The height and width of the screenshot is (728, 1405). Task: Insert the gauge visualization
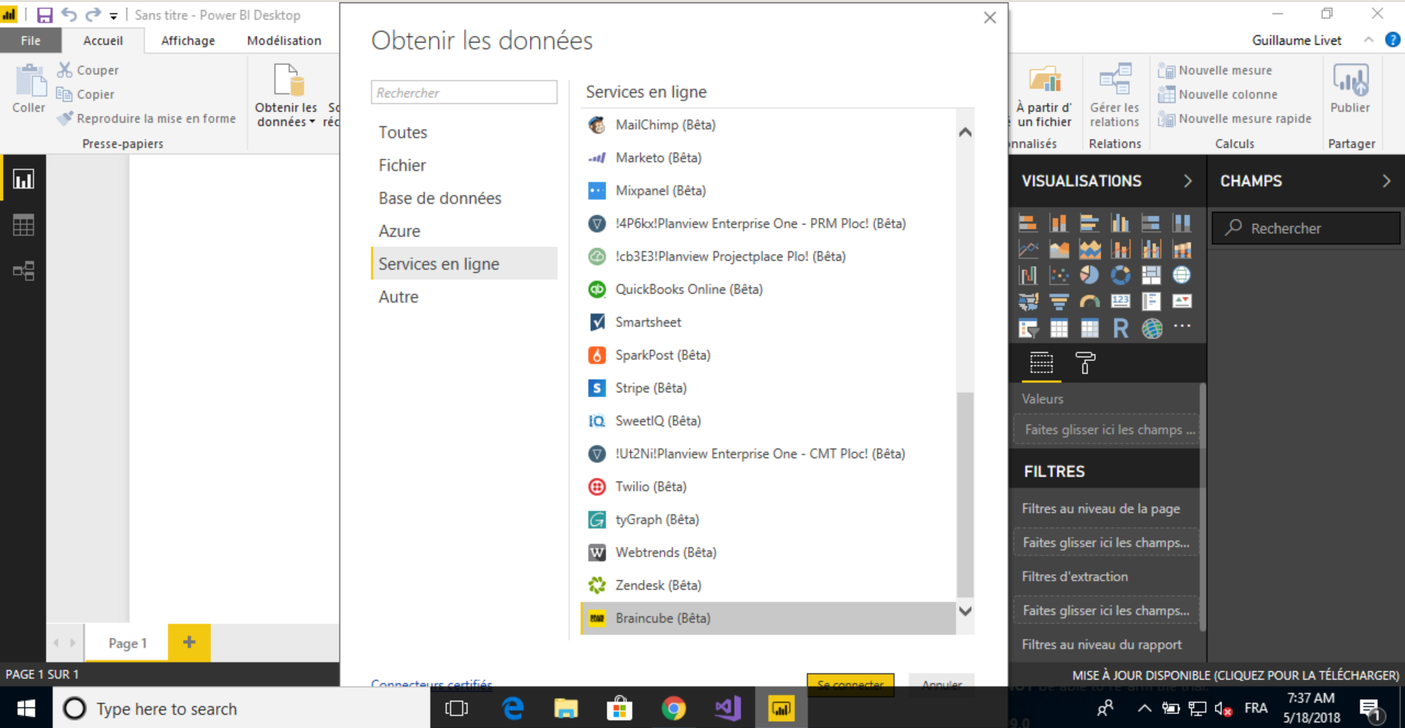tap(1090, 301)
